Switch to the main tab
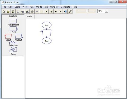 29,16
